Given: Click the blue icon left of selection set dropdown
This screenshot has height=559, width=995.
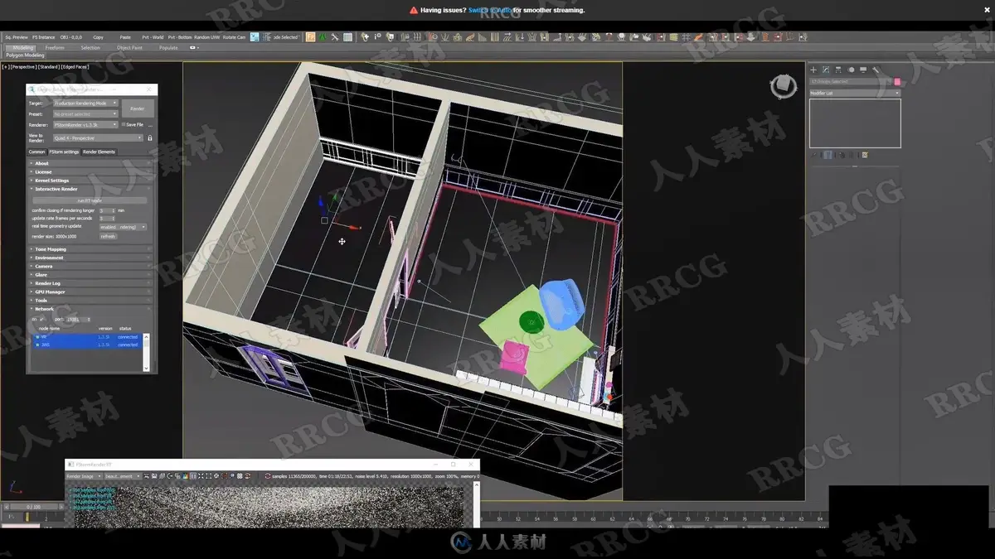Looking at the screenshot, I should (255, 37).
